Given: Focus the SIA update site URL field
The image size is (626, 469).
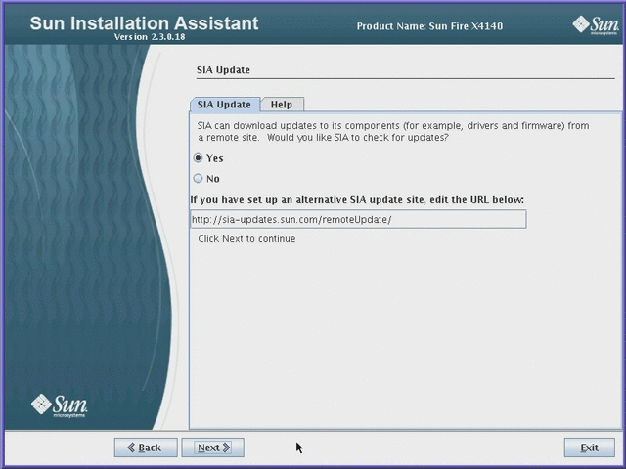Looking at the screenshot, I should 359,219.
